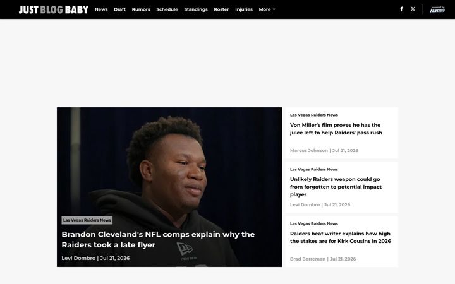Image resolution: width=455 pixels, height=284 pixels.
Task: Open the Just Blog Baby home logo
Action: point(54,9)
